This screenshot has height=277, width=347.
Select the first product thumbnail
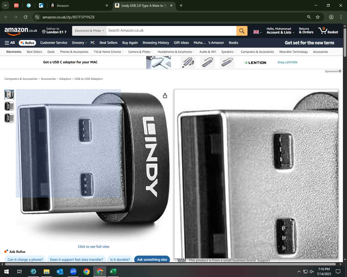tap(9, 95)
